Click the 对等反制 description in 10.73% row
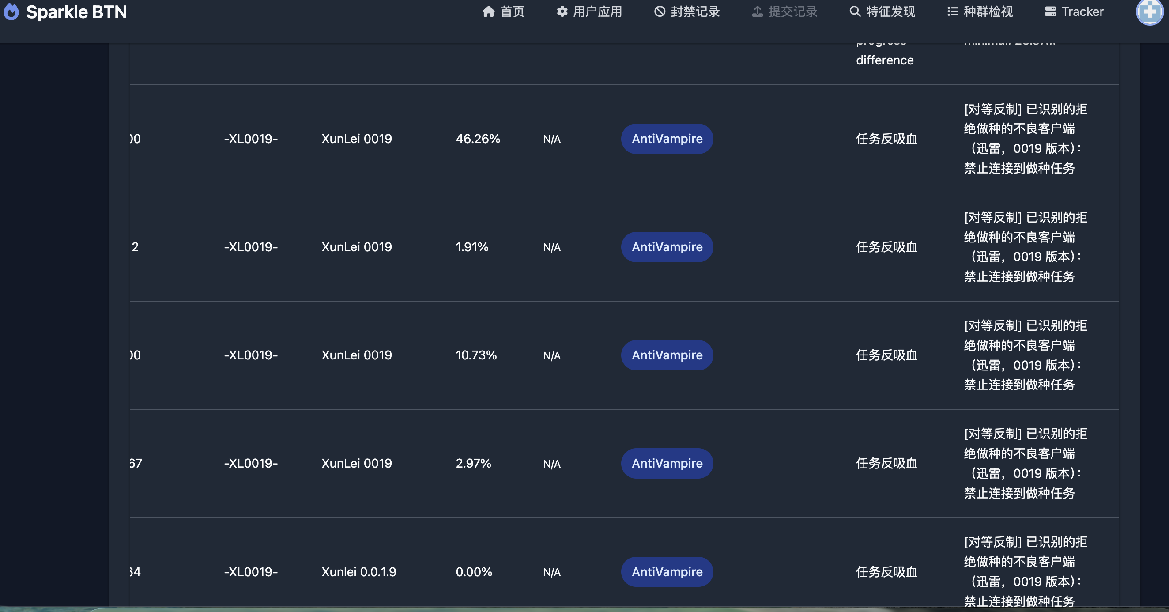 pos(1026,355)
